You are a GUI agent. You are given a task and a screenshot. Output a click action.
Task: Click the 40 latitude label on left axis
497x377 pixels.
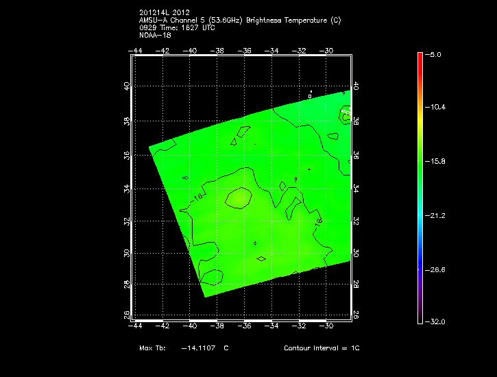click(x=126, y=86)
